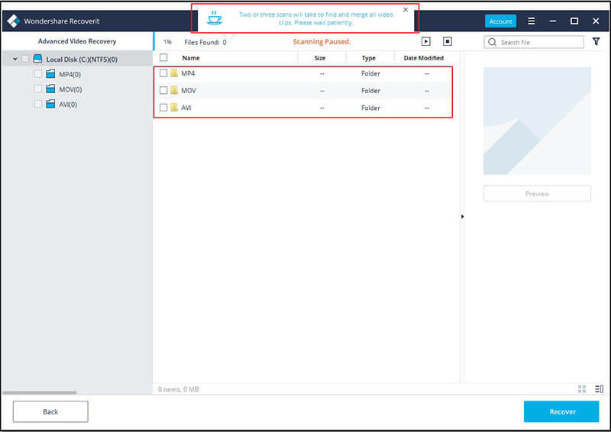
Task: Switch to list detail view
Action: (x=599, y=388)
